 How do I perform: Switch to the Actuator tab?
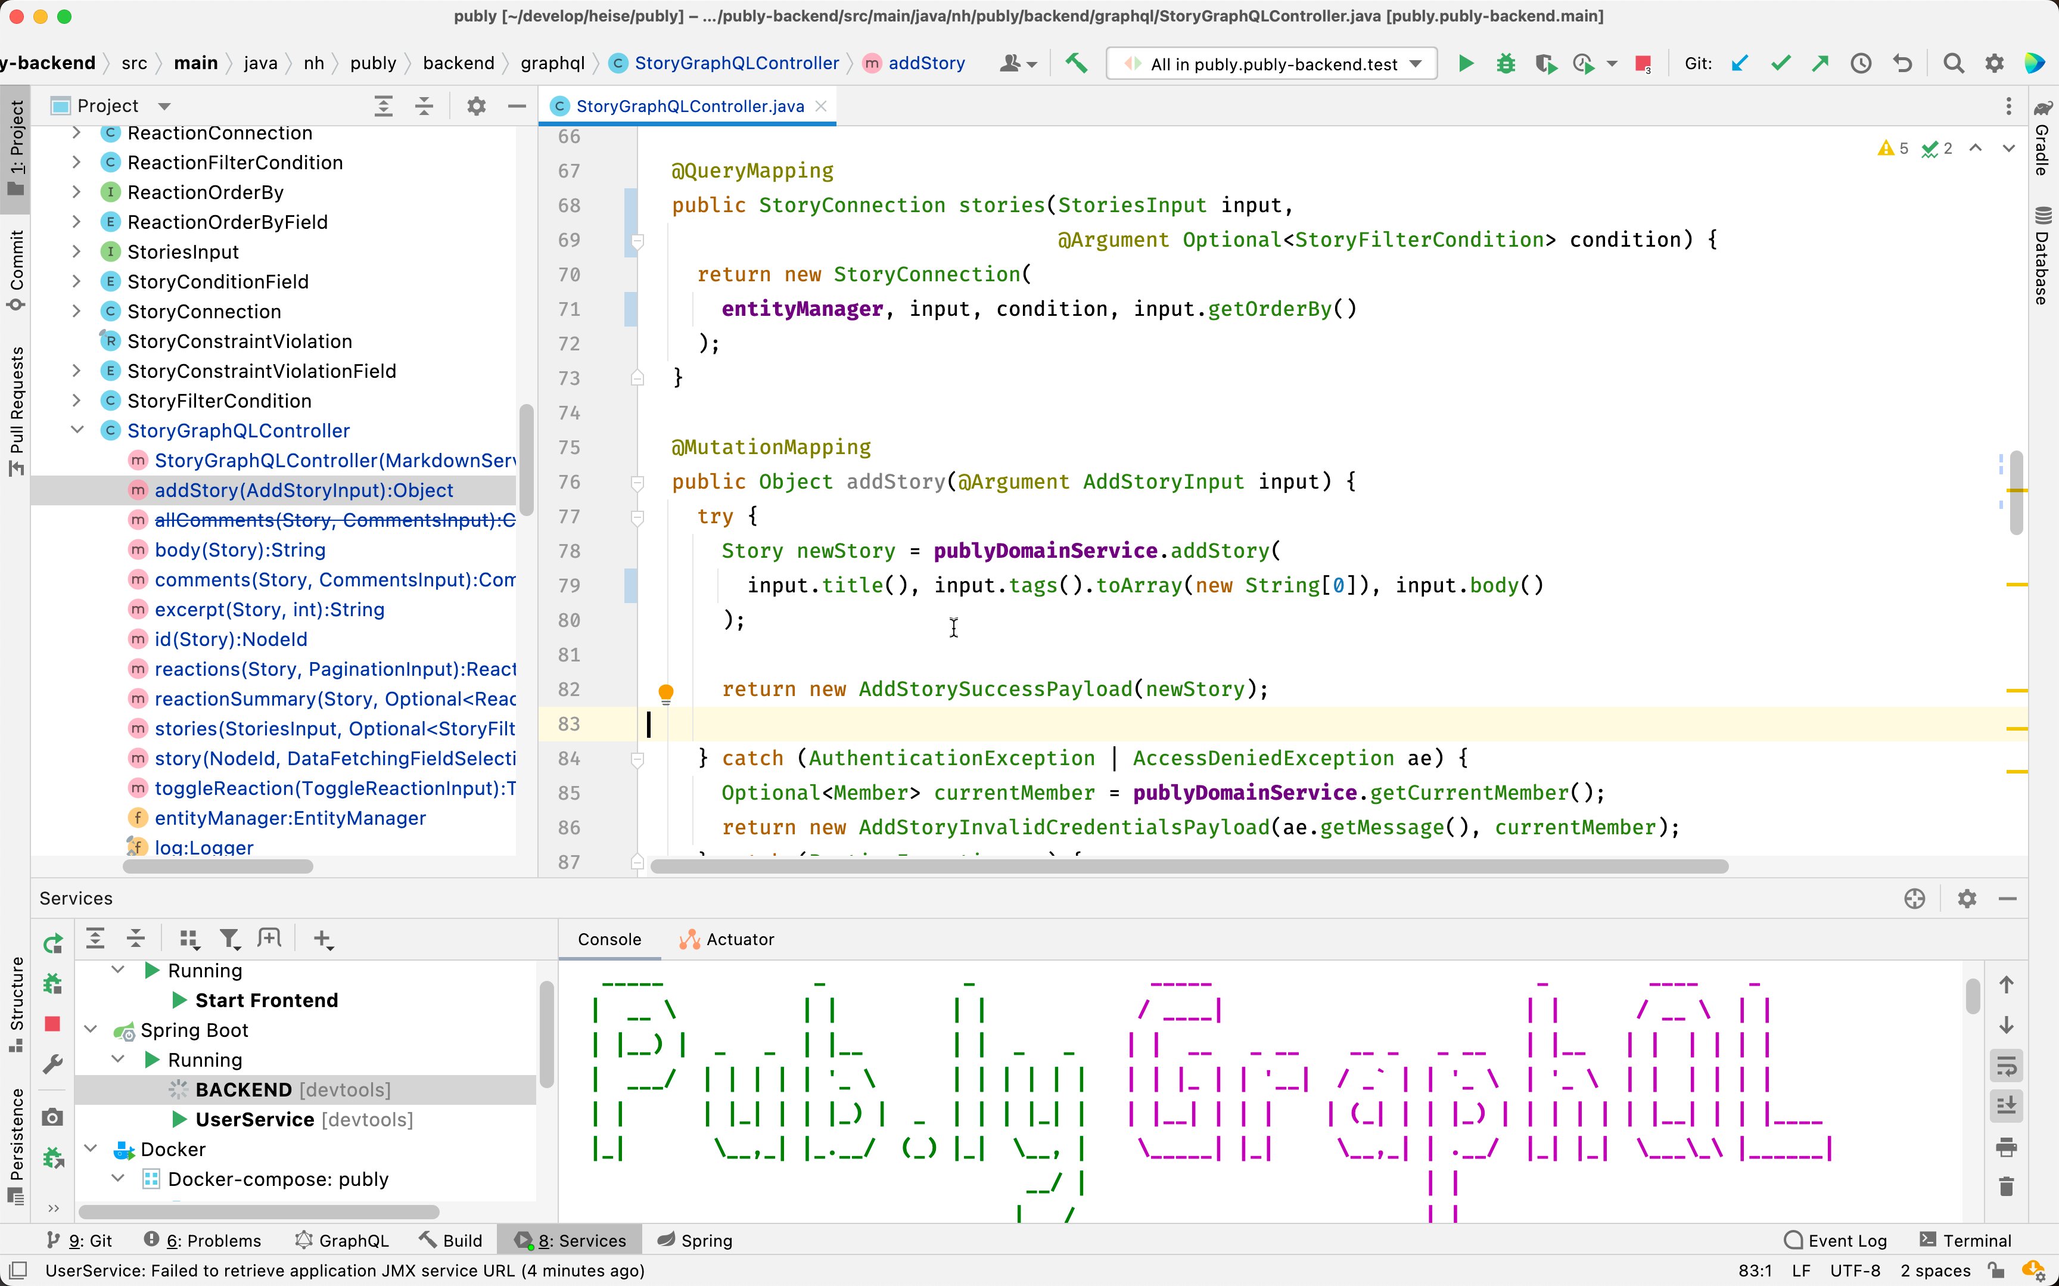727,940
